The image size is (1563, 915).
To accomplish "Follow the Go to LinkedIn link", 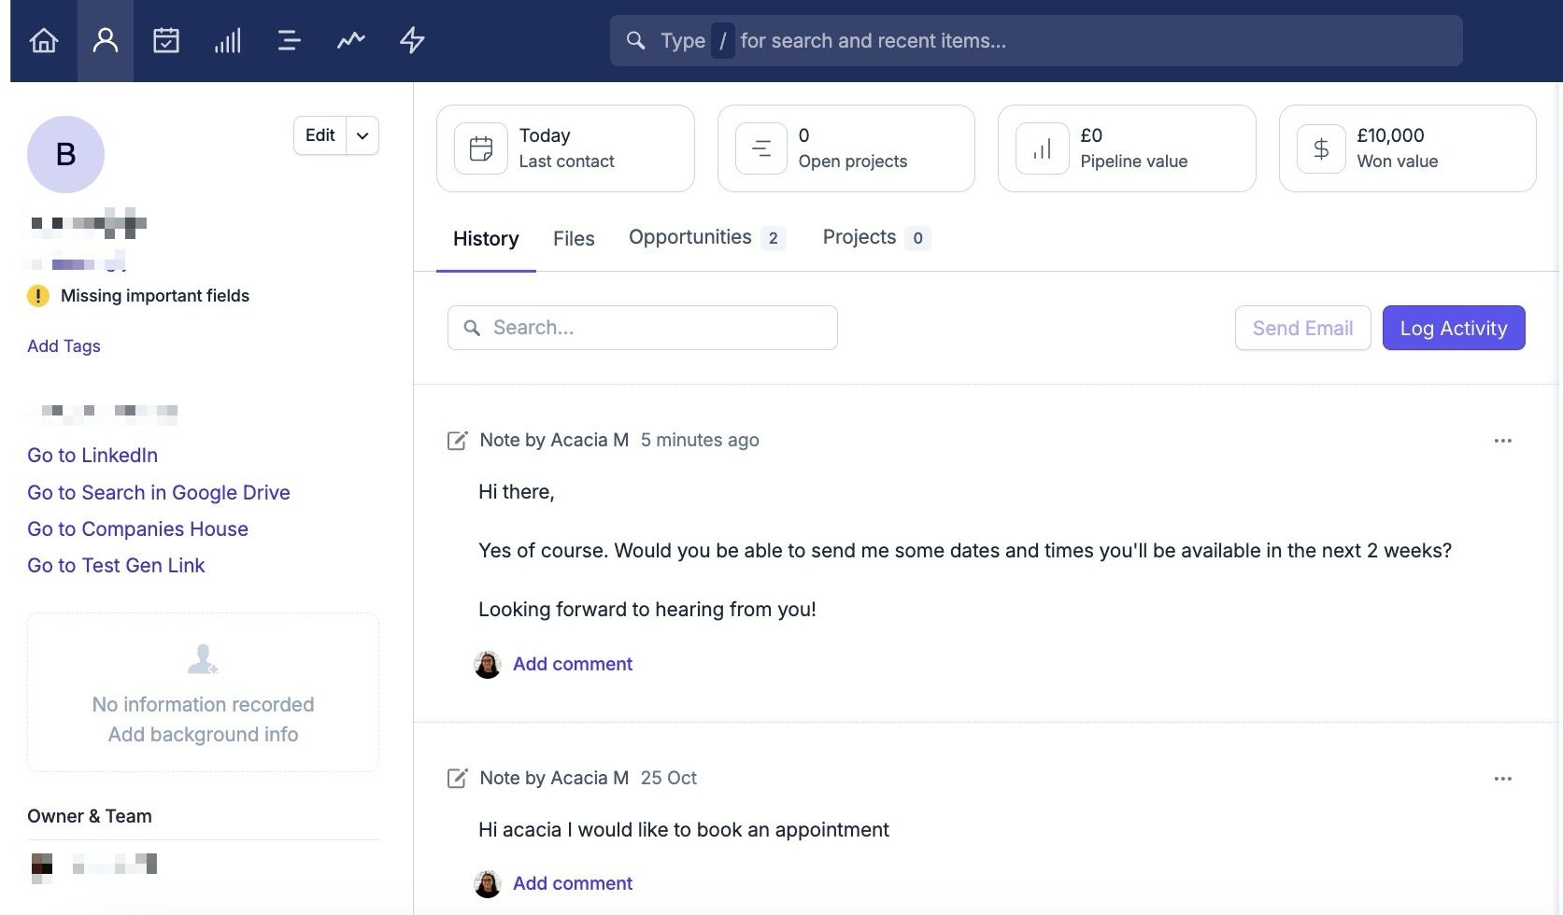I will coord(92,456).
